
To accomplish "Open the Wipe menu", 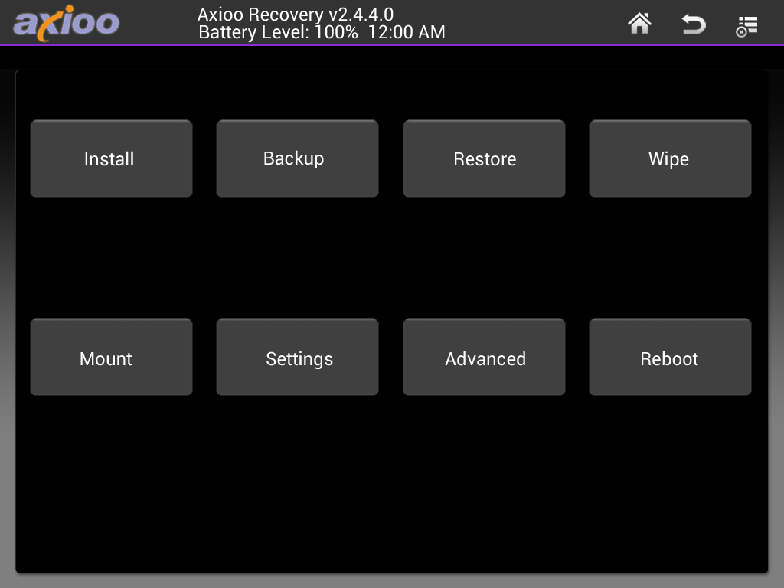I will click(x=670, y=158).
